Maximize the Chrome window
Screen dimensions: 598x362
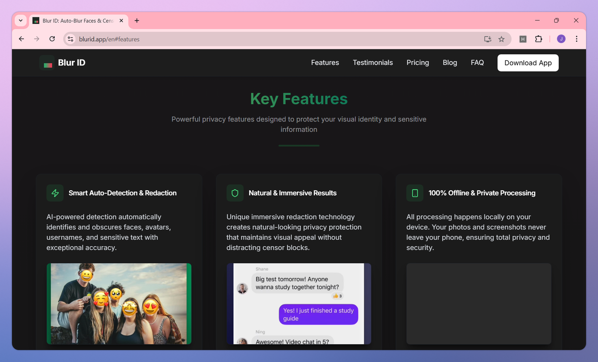[557, 20]
